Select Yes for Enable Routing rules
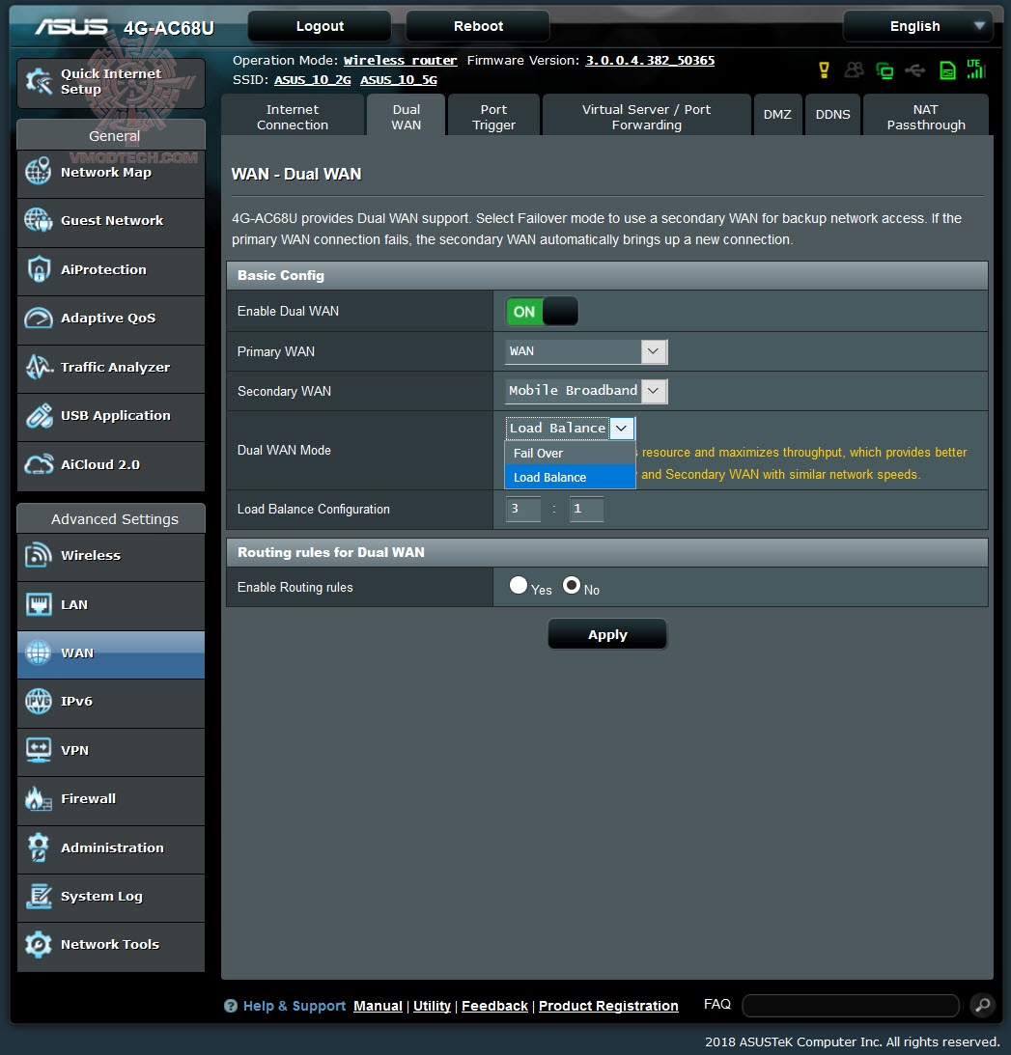The height and width of the screenshot is (1055, 1011). point(519,585)
